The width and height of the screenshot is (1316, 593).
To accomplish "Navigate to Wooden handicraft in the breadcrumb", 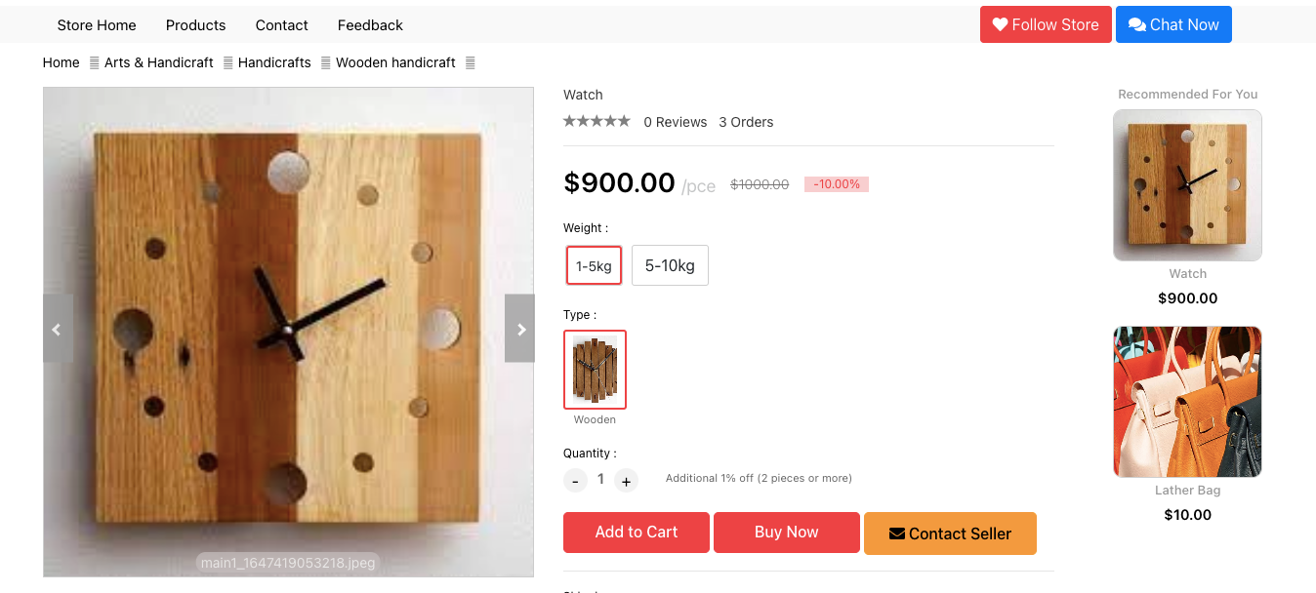I will (x=395, y=61).
